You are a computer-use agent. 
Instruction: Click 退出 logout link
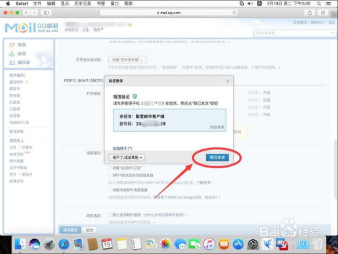point(332,22)
